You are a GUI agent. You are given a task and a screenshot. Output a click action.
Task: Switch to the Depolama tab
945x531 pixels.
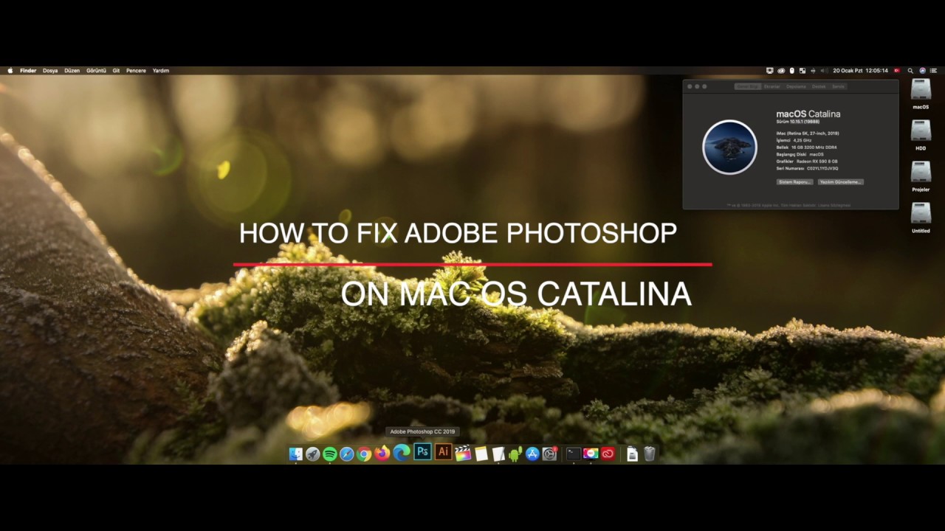796,86
